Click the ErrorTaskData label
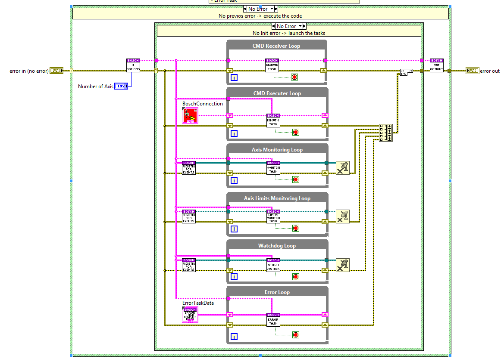 pos(198,303)
